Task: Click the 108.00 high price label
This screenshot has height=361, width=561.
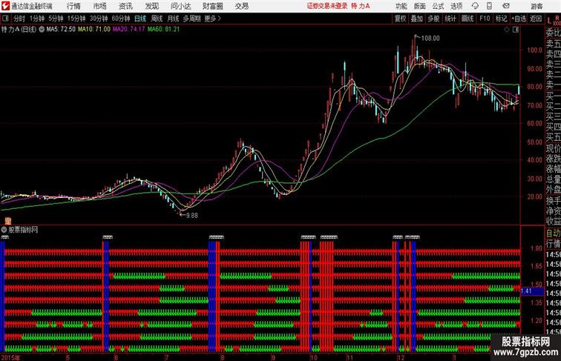Action: pos(430,39)
